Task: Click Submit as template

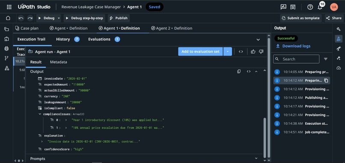Action: pos(301,18)
